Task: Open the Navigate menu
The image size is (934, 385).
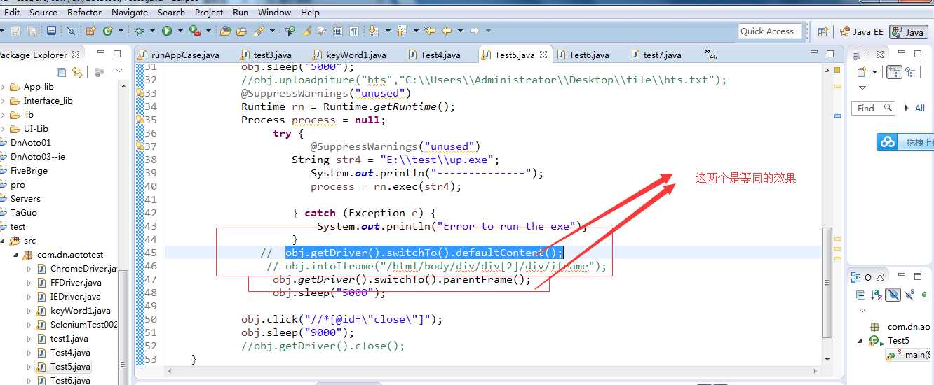Action: coord(130,12)
